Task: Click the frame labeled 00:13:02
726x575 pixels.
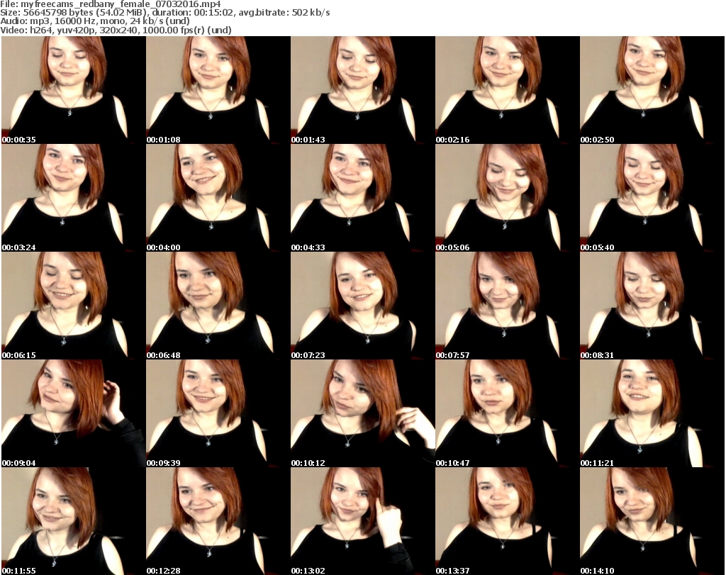Action: tap(362, 521)
